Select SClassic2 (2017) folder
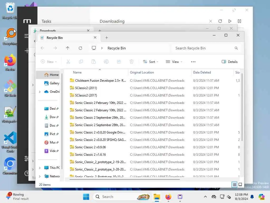The width and height of the screenshot is (270, 203). pyautogui.click(x=83, y=95)
